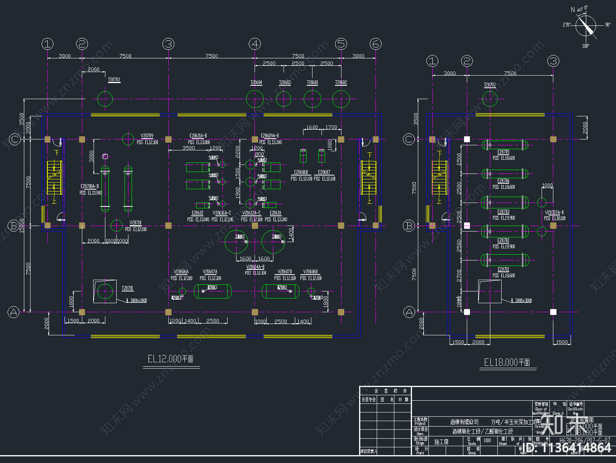Click 'PDS EL13.900' elevation note

click(x=91, y=193)
